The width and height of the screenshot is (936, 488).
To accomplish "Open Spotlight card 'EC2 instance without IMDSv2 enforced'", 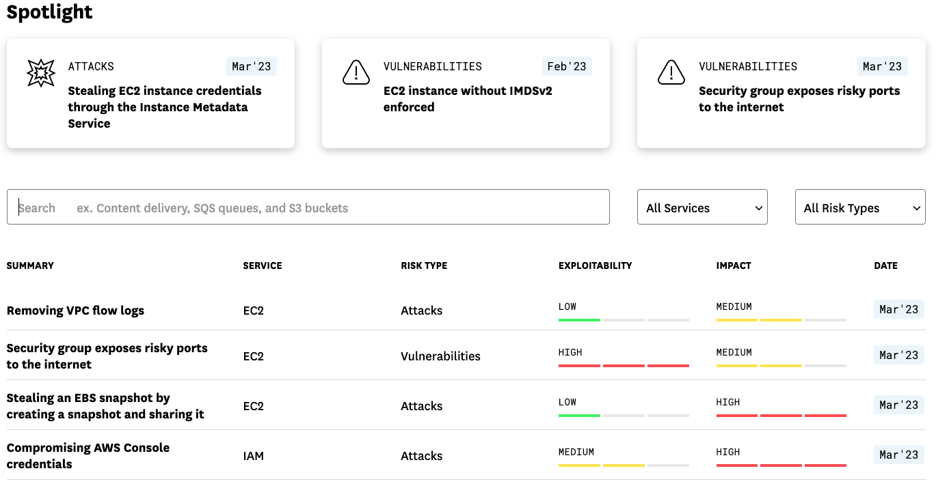I will (x=466, y=94).
